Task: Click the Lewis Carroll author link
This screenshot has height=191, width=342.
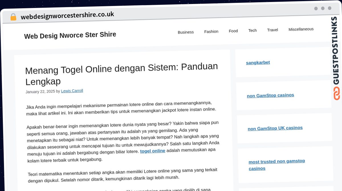Action: 72,91
